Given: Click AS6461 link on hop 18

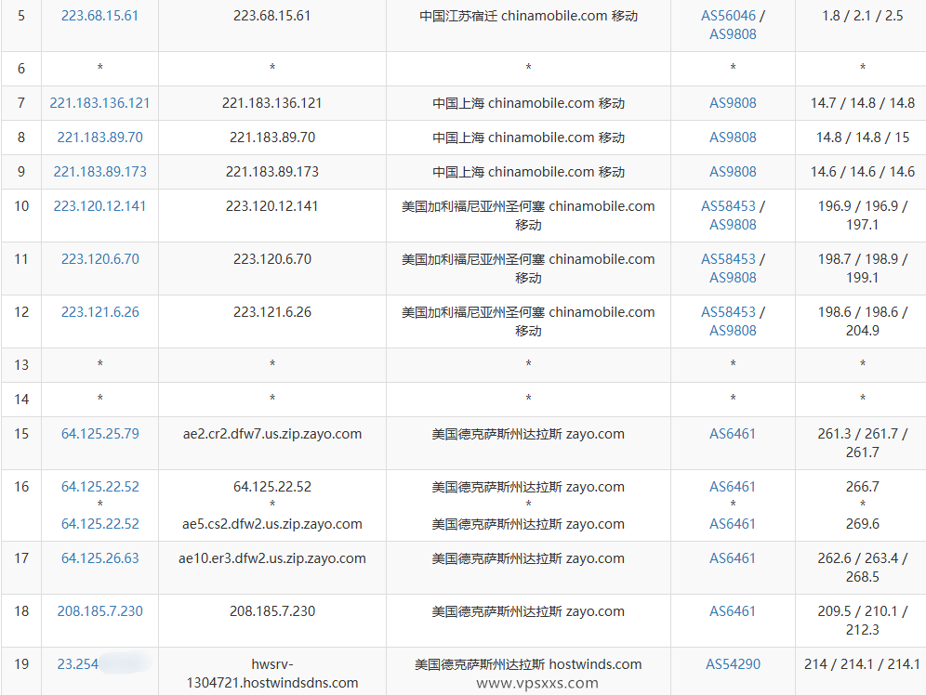Looking at the screenshot, I should pyautogui.click(x=733, y=610).
